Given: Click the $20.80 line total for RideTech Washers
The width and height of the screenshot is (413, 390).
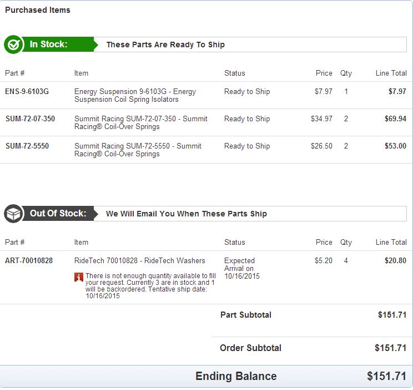Looking at the screenshot, I should (395, 261).
